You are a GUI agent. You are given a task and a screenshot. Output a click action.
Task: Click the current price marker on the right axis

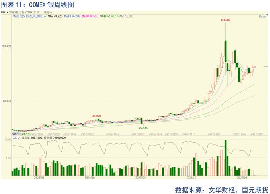(x=266, y=66)
